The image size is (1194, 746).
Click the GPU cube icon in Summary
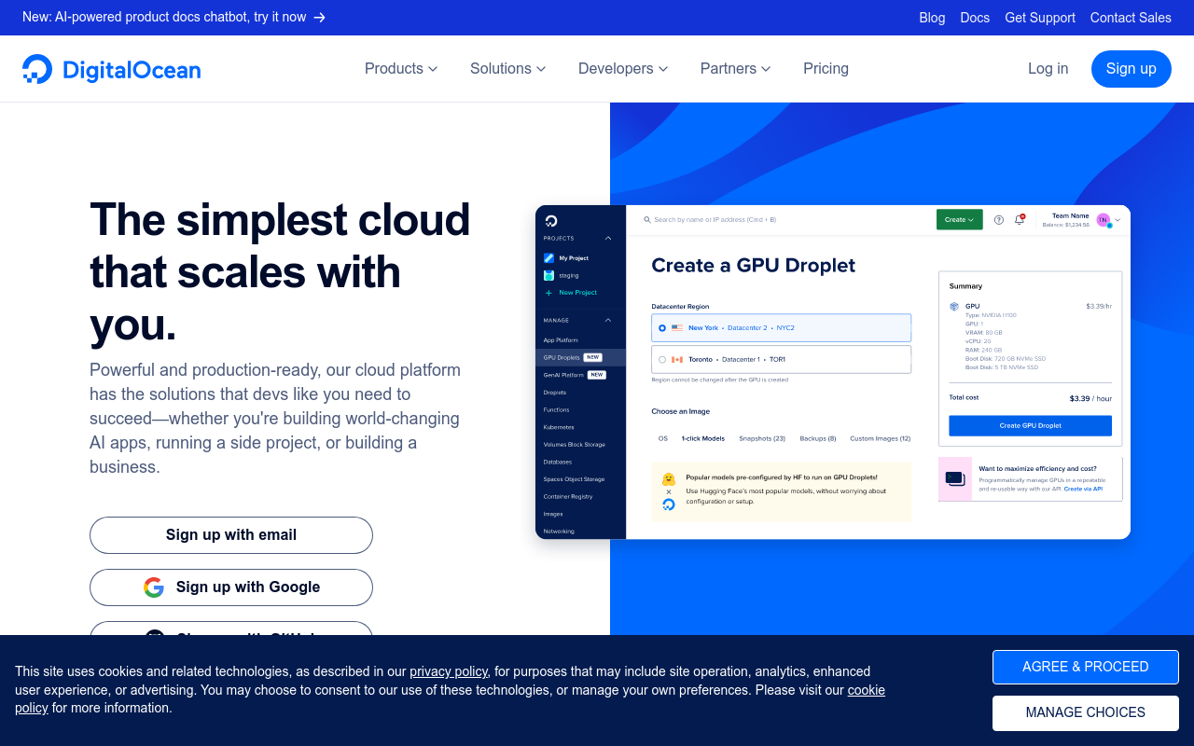tap(954, 306)
